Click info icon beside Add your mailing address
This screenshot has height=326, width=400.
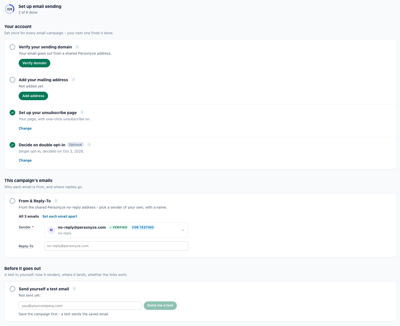pos(73,80)
